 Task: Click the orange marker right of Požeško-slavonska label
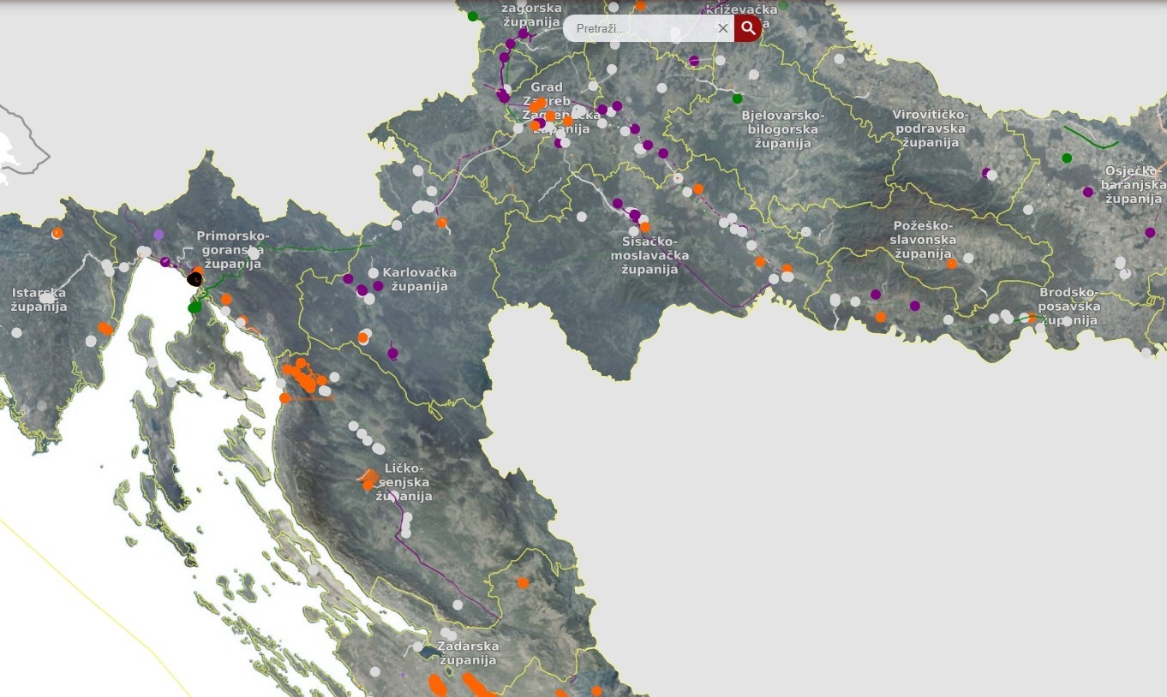951,264
